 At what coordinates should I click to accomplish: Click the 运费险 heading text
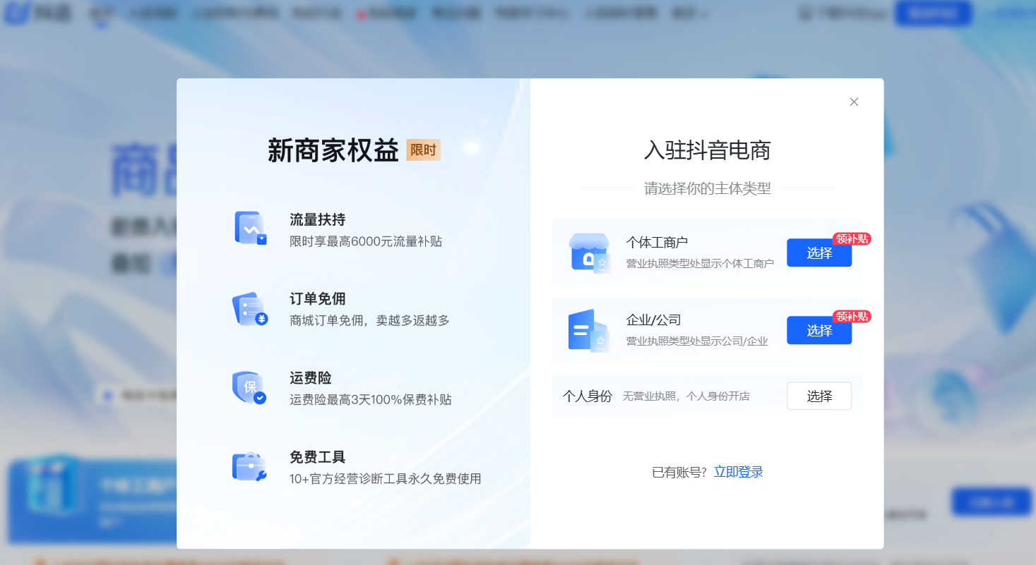(311, 377)
